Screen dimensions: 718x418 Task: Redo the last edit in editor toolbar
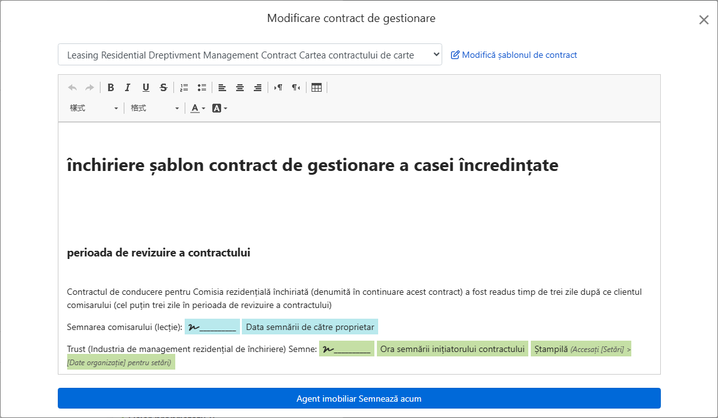(90, 87)
